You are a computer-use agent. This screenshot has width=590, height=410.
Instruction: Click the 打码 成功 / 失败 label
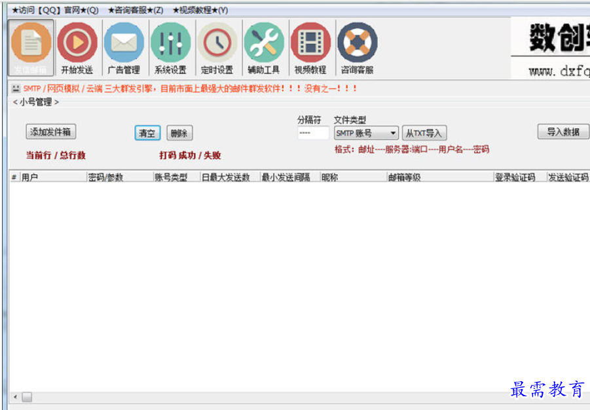(x=190, y=155)
